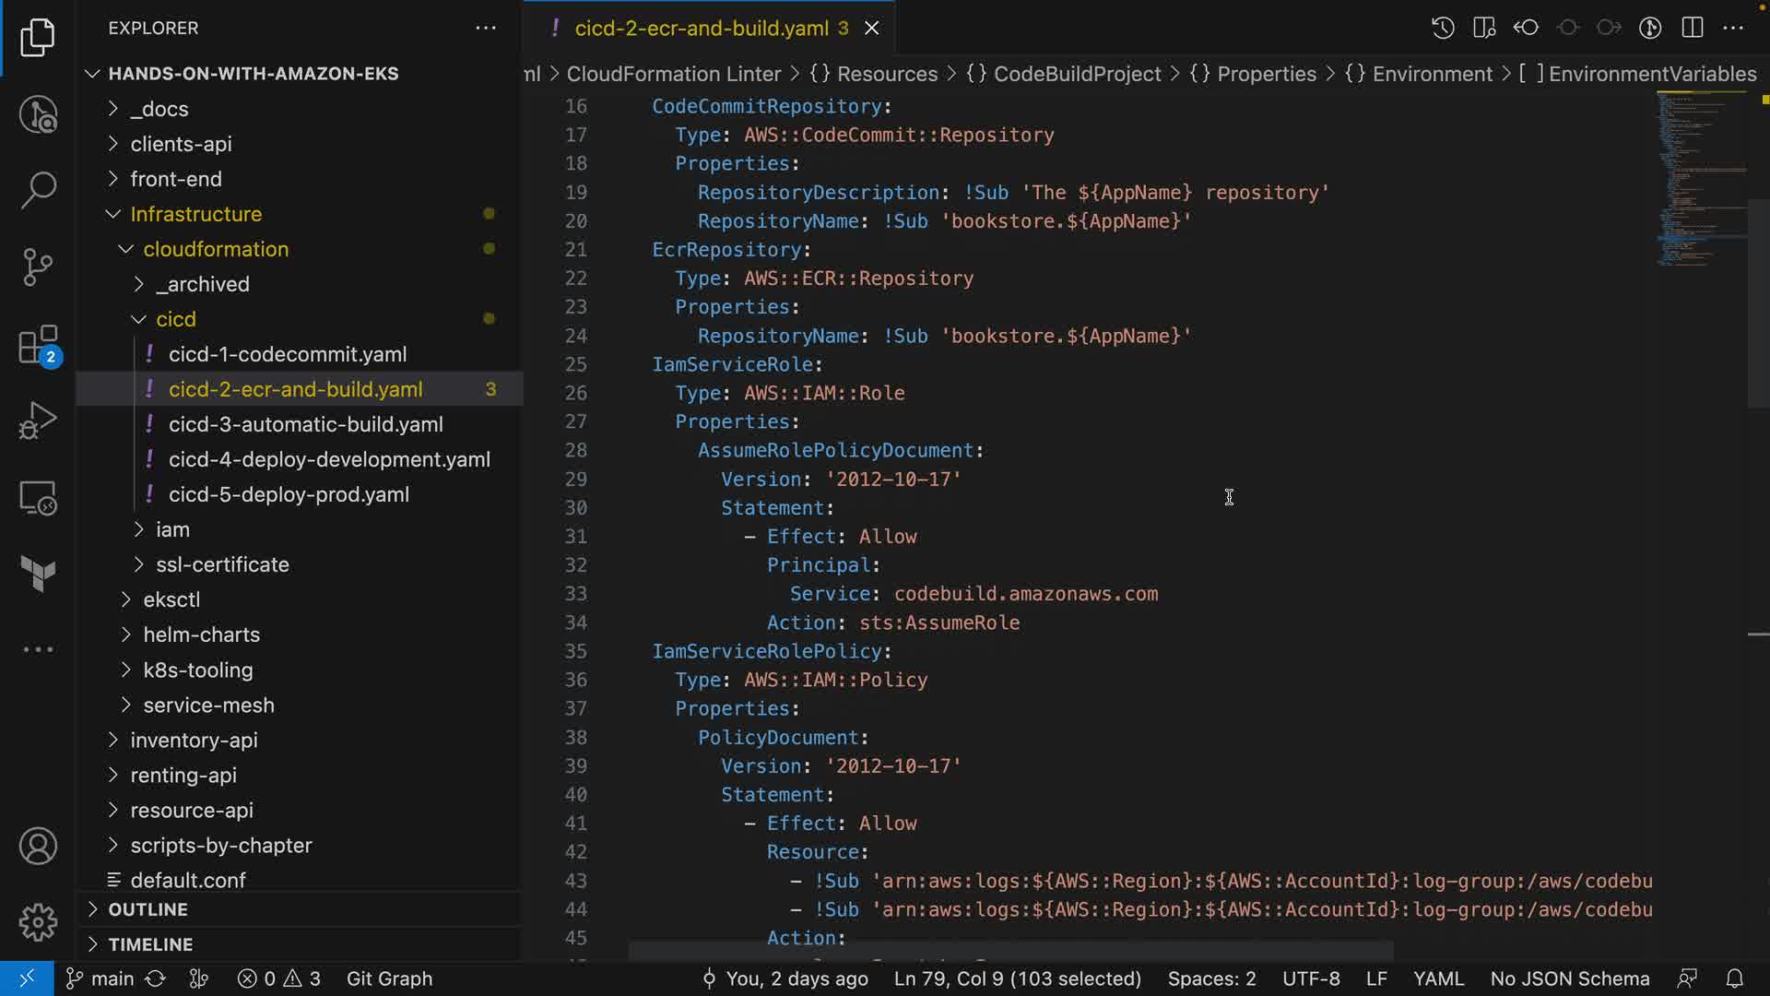1770x996 pixels.
Task: Open the Accounts icon in activity bar
Action: click(x=38, y=846)
